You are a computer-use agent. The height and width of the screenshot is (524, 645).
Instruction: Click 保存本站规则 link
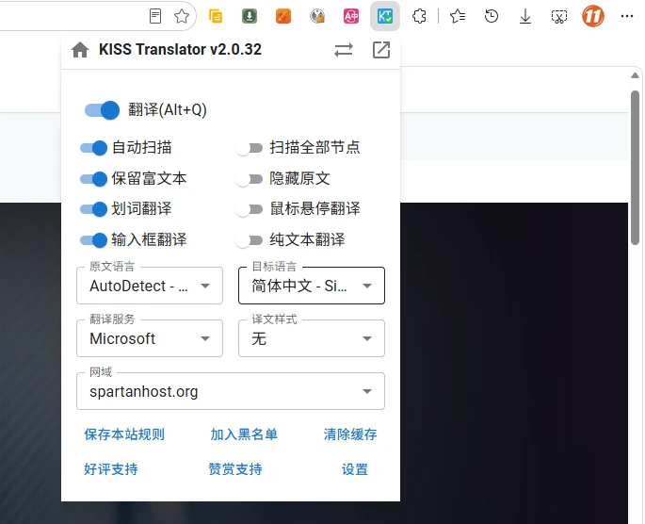click(x=124, y=434)
